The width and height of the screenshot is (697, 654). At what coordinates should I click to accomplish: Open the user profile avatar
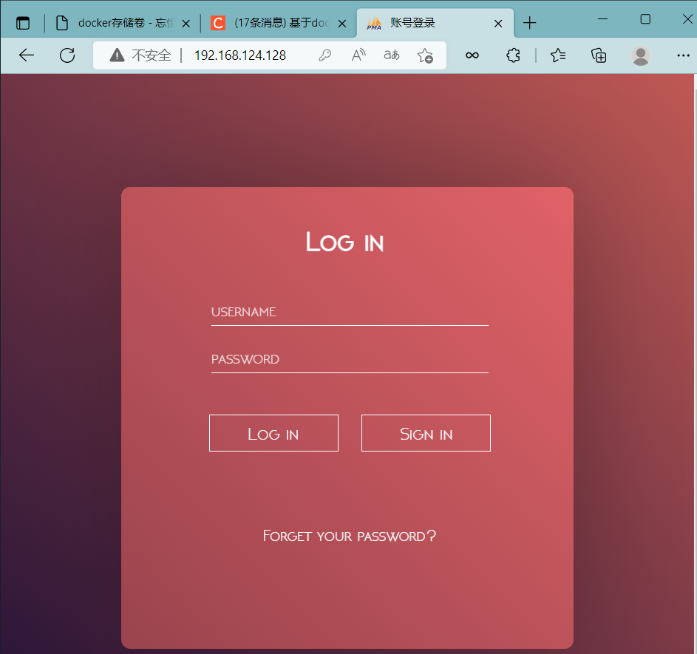(x=641, y=55)
